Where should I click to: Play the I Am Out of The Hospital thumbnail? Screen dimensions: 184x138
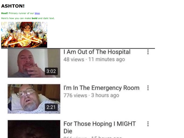click(34, 63)
